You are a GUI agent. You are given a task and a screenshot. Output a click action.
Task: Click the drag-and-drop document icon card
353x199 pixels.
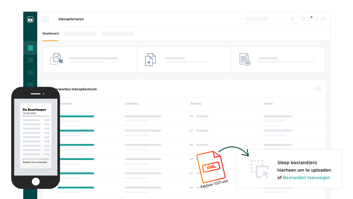[56, 59]
